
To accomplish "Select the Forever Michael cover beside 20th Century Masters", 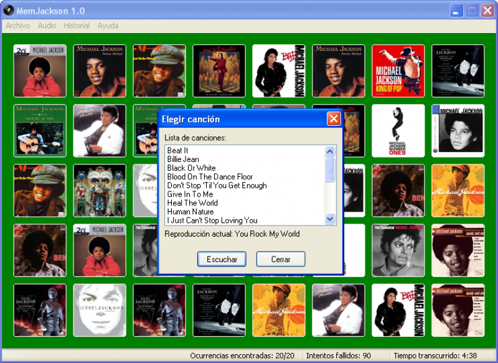I will (100, 71).
